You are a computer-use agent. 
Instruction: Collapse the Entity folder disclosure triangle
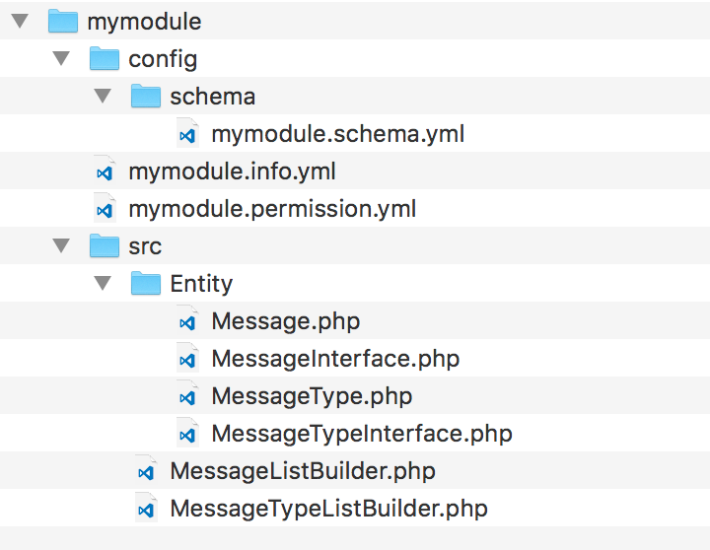pyautogui.click(x=103, y=284)
